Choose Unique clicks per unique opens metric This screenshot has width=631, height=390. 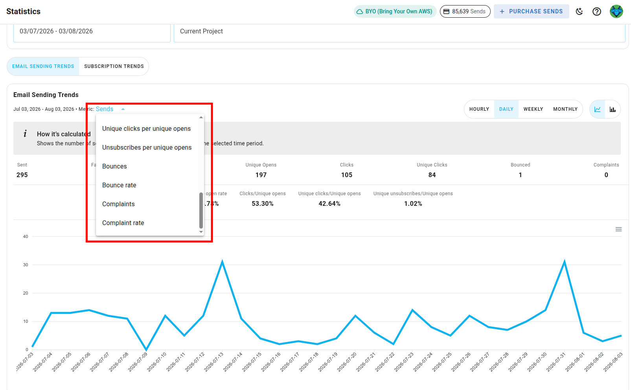(146, 129)
